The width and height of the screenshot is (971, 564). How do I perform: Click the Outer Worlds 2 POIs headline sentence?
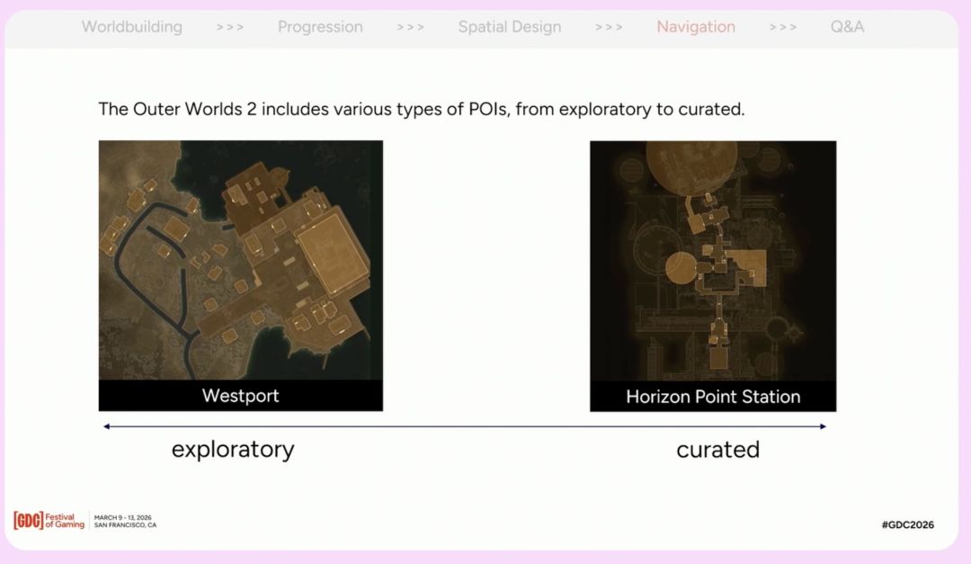(422, 109)
